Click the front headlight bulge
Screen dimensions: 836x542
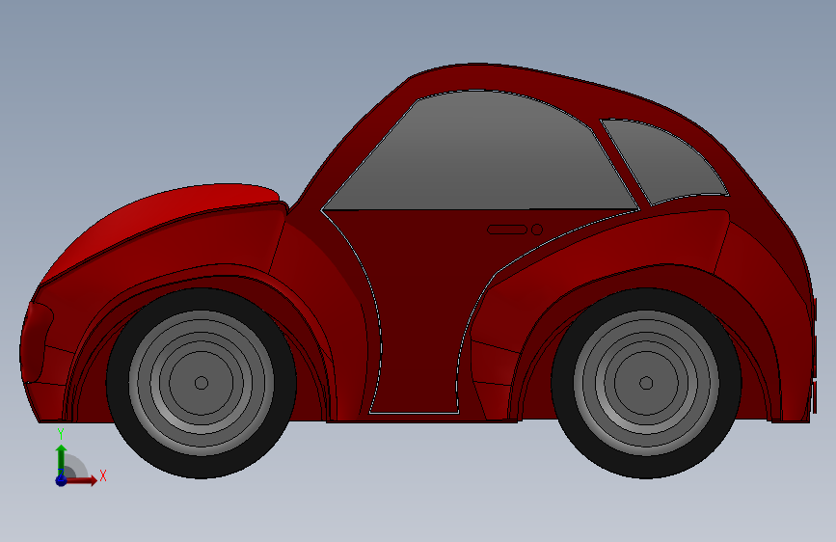(37, 340)
